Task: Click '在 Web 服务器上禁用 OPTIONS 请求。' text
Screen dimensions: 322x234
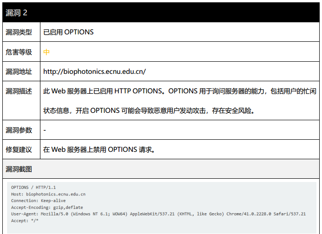Action: pyautogui.click(x=99, y=149)
